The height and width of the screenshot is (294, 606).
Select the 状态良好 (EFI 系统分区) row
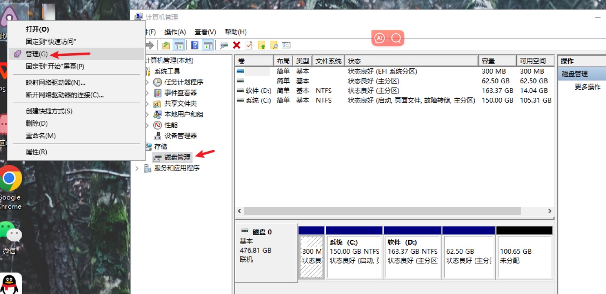[x=394, y=71]
